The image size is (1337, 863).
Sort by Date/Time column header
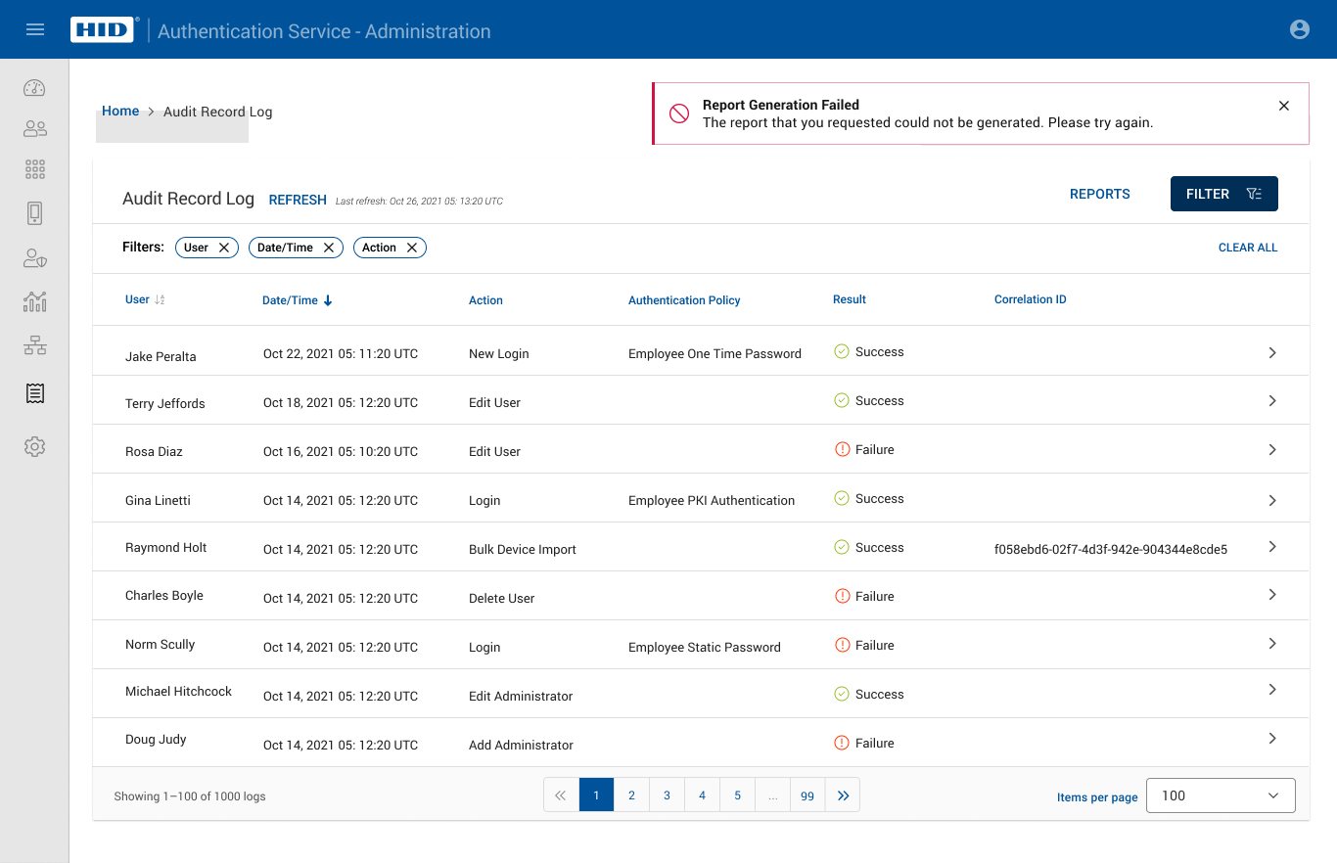click(x=298, y=300)
